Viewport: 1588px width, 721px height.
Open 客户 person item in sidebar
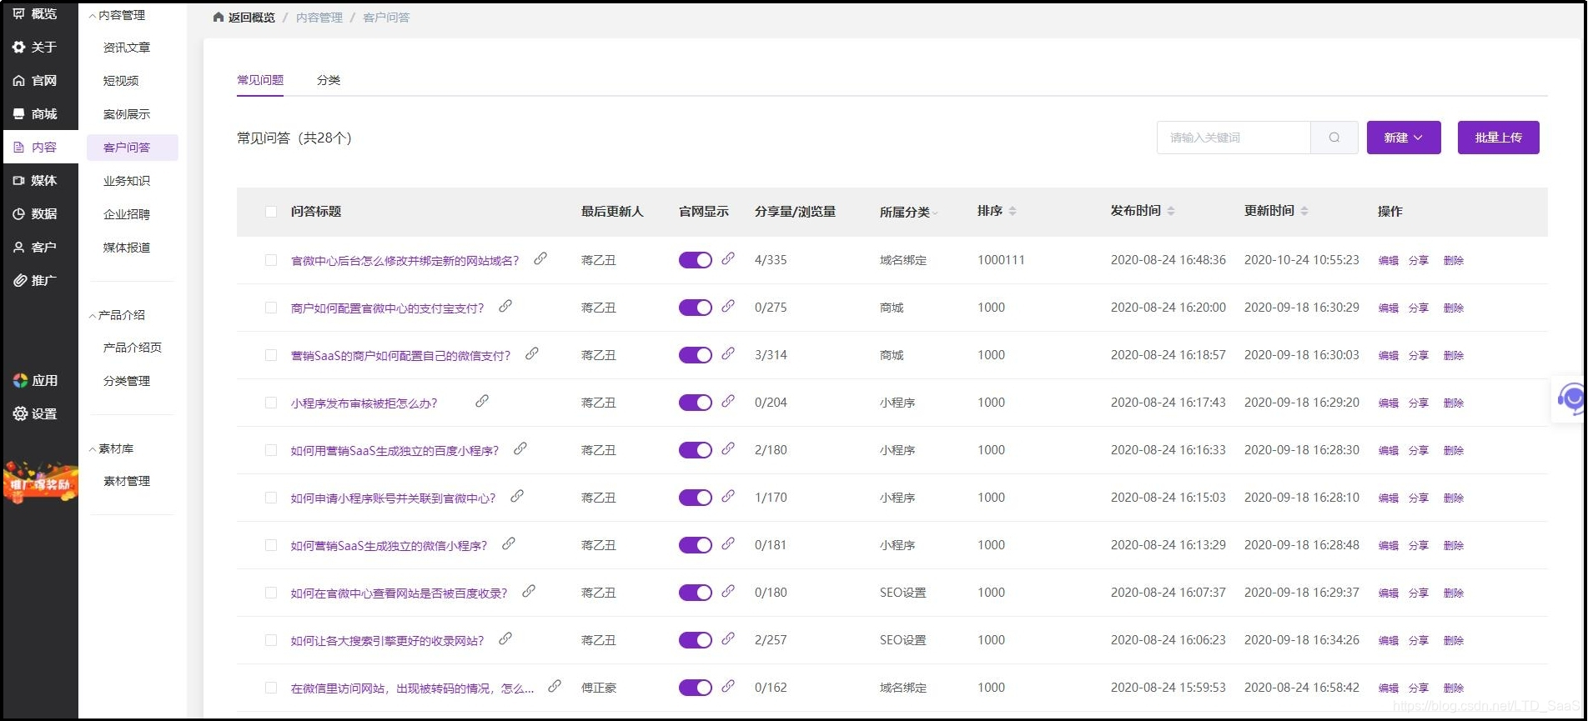tap(35, 248)
